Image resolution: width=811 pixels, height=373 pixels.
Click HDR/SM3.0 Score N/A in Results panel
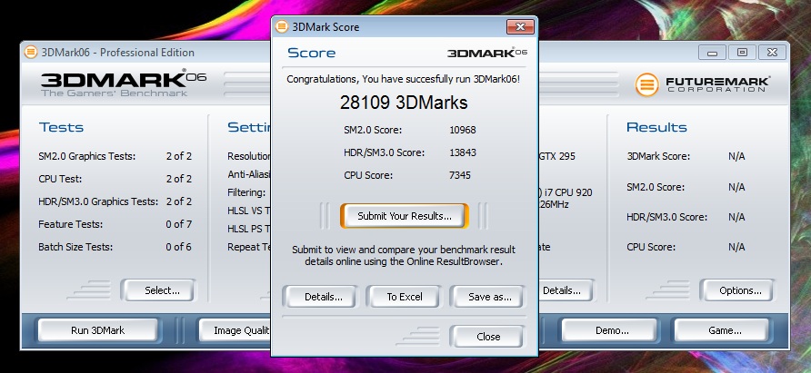(686, 217)
